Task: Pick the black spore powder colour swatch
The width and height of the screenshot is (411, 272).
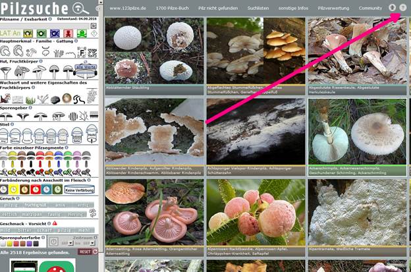Action: (x=36, y=244)
